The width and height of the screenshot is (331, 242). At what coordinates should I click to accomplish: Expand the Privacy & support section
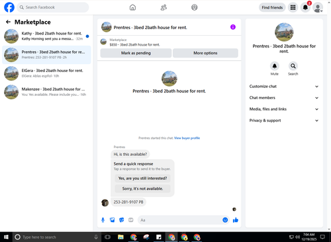point(284,120)
